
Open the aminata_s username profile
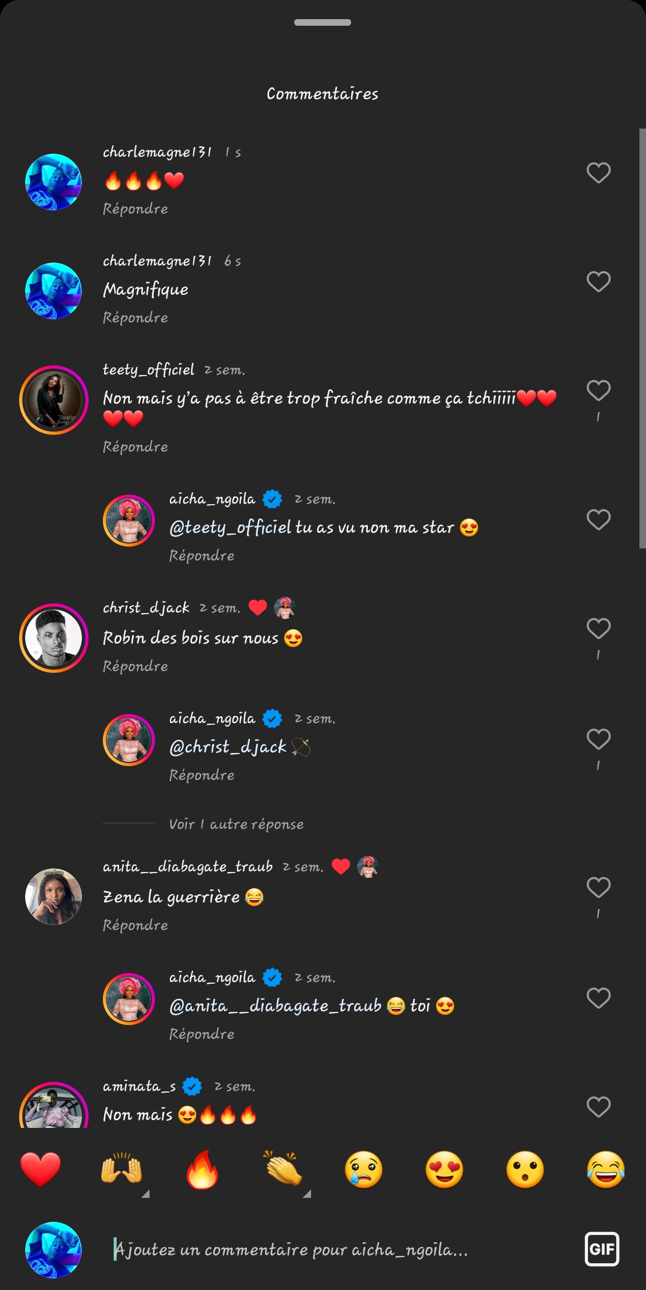point(139,1086)
